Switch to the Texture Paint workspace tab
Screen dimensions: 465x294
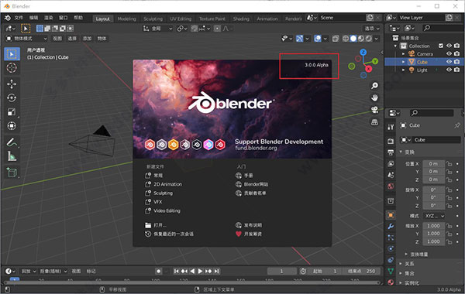[x=212, y=19]
